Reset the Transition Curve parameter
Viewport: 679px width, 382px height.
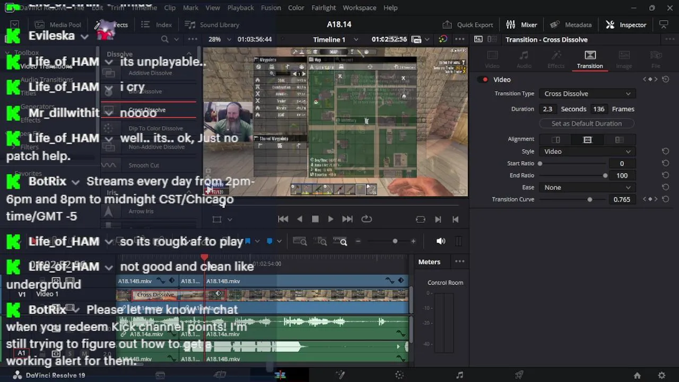click(x=665, y=199)
